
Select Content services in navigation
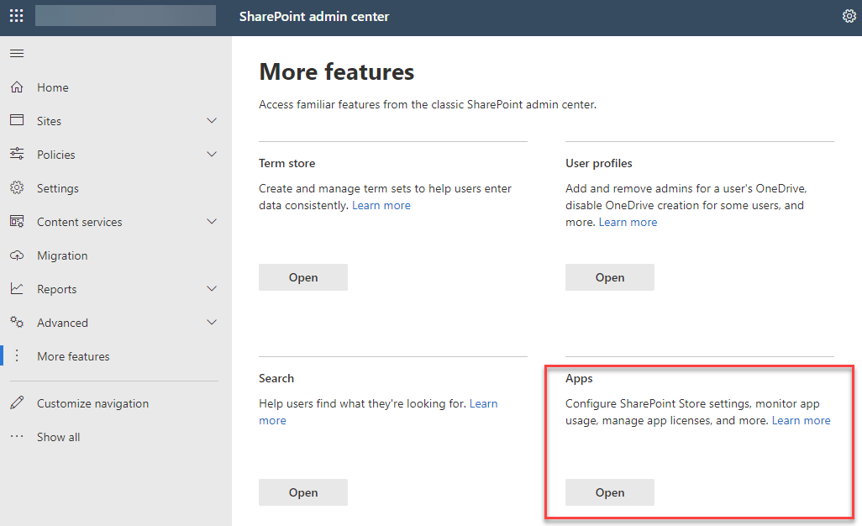[80, 222]
